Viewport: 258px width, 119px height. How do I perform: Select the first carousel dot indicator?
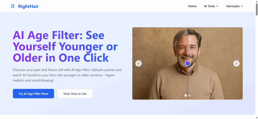186,95
